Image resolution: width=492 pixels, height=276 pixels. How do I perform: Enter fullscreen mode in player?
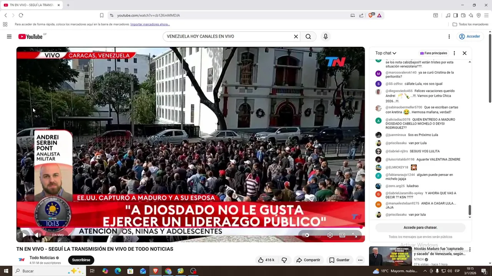[354, 235]
